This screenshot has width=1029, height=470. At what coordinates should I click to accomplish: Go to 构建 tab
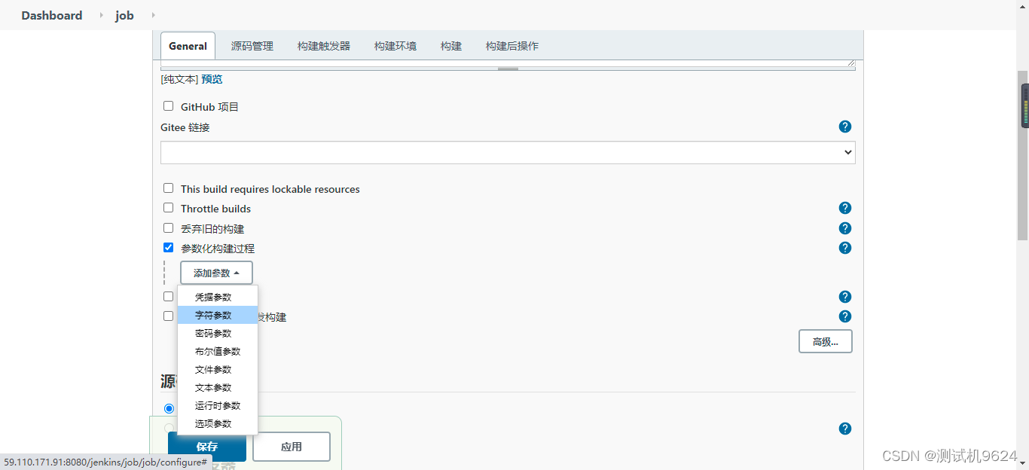pyautogui.click(x=451, y=46)
